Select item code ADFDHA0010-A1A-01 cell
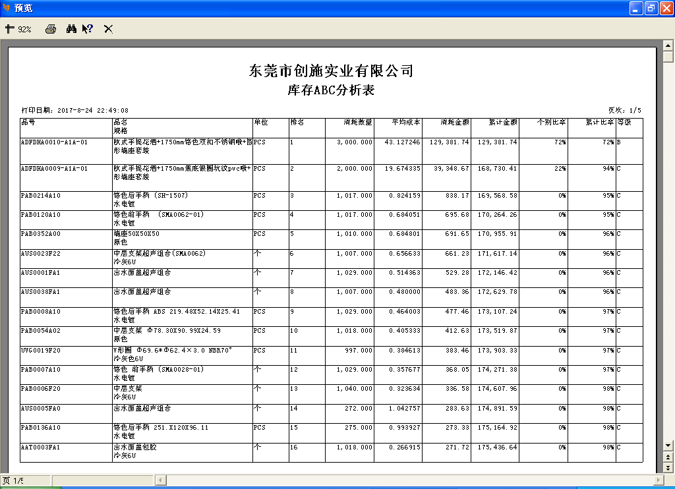The image size is (675, 489). [x=54, y=142]
